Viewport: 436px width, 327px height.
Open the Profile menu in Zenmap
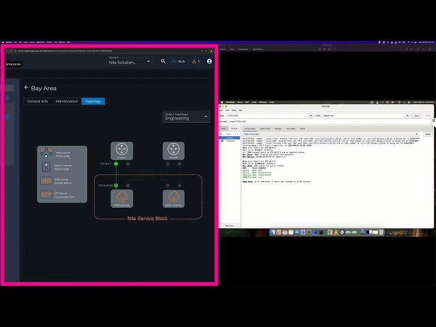pyautogui.click(x=234, y=110)
